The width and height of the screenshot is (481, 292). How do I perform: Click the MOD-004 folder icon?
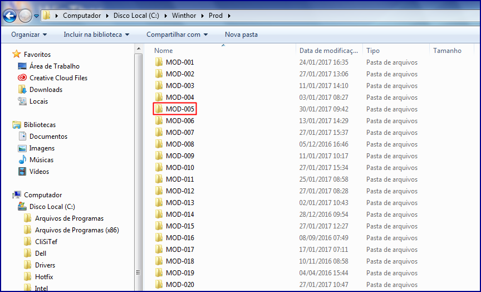(159, 97)
